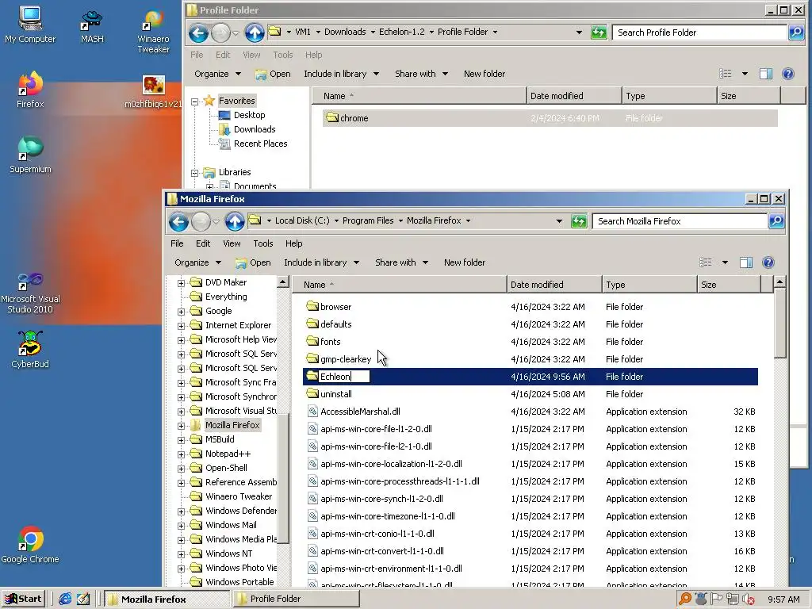This screenshot has width=812, height=609.
Task: Go back in Profile Folder window
Action: coord(198,33)
